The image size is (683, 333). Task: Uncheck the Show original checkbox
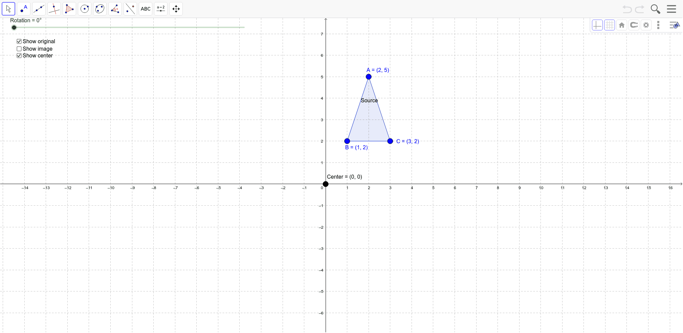coord(19,41)
